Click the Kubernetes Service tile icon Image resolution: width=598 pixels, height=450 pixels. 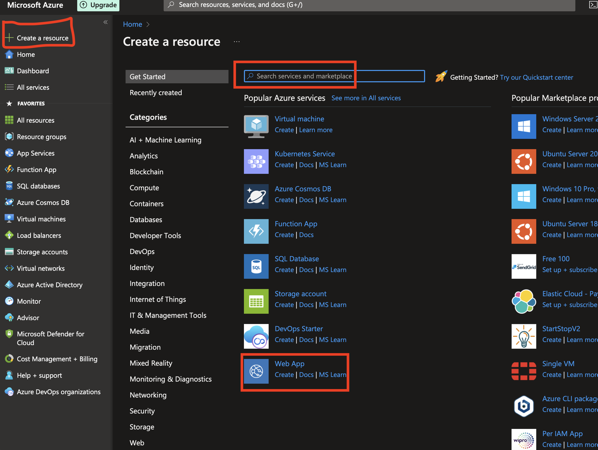[x=256, y=161]
